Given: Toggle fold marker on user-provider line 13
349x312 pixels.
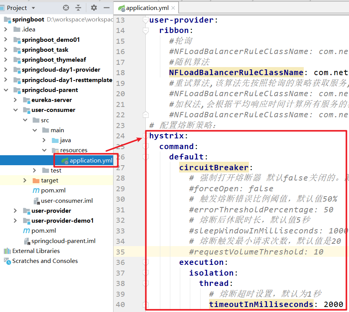Looking at the screenshot, I should (x=145, y=20).
